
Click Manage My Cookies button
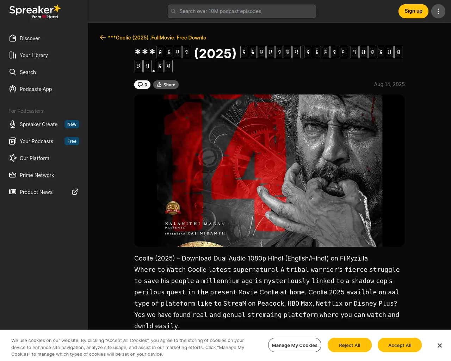(295, 345)
